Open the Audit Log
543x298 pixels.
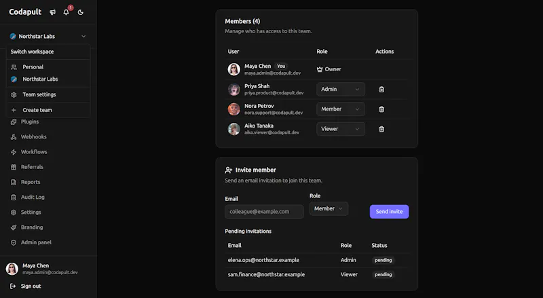33,197
